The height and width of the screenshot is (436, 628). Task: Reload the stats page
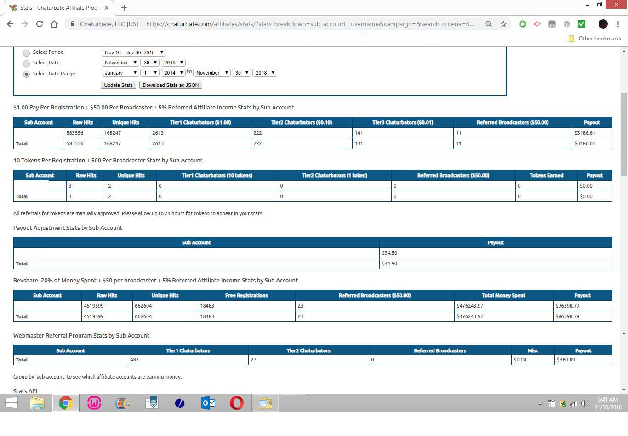point(40,24)
